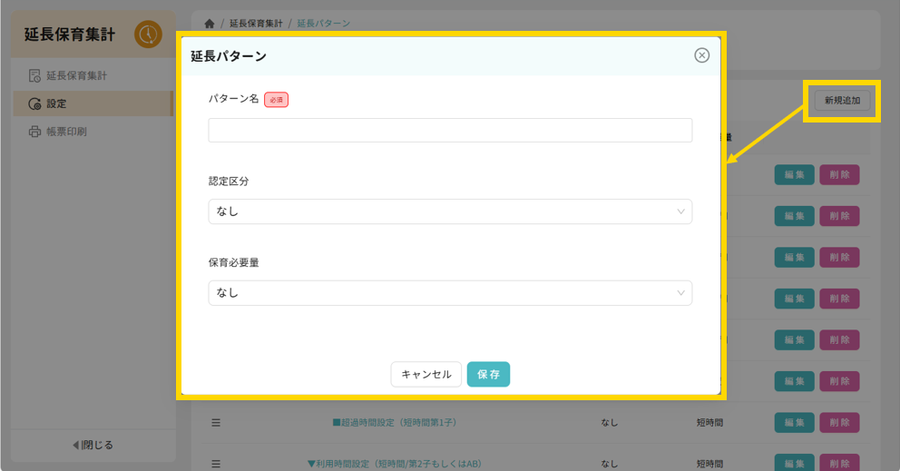
Task: Click 延長保育集計 breadcrumb link
Action: [x=255, y=23]
